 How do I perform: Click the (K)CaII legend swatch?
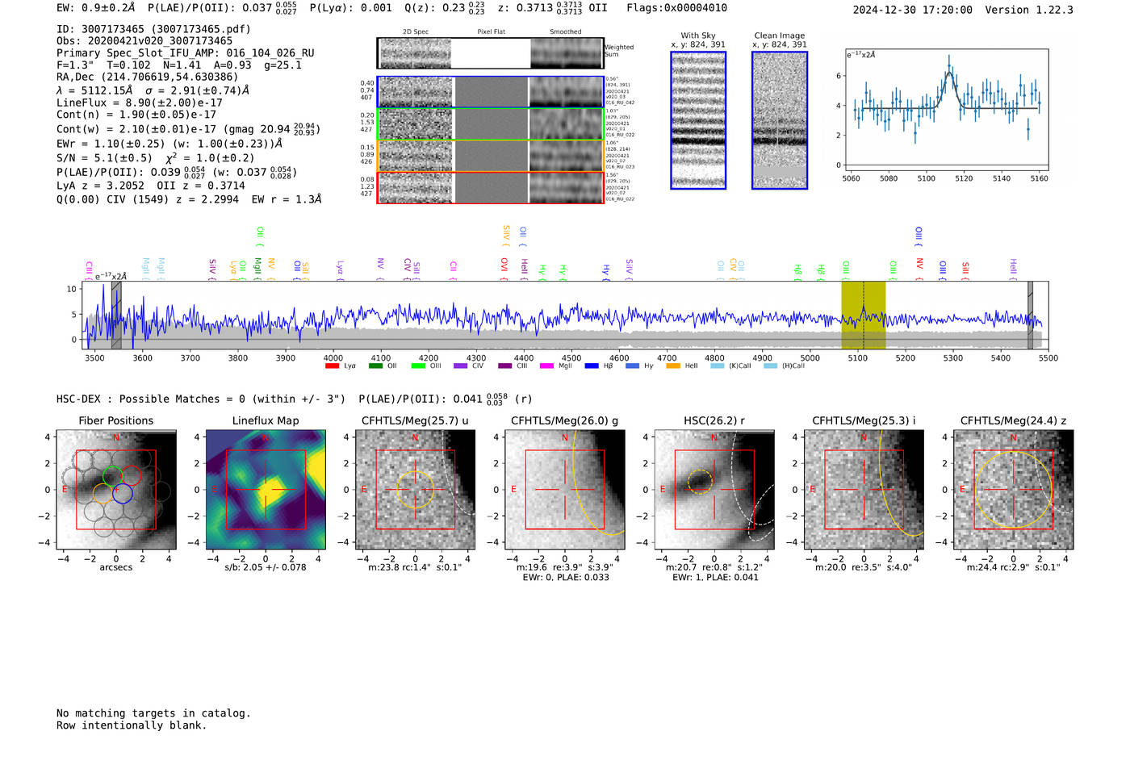click(718, 366)
